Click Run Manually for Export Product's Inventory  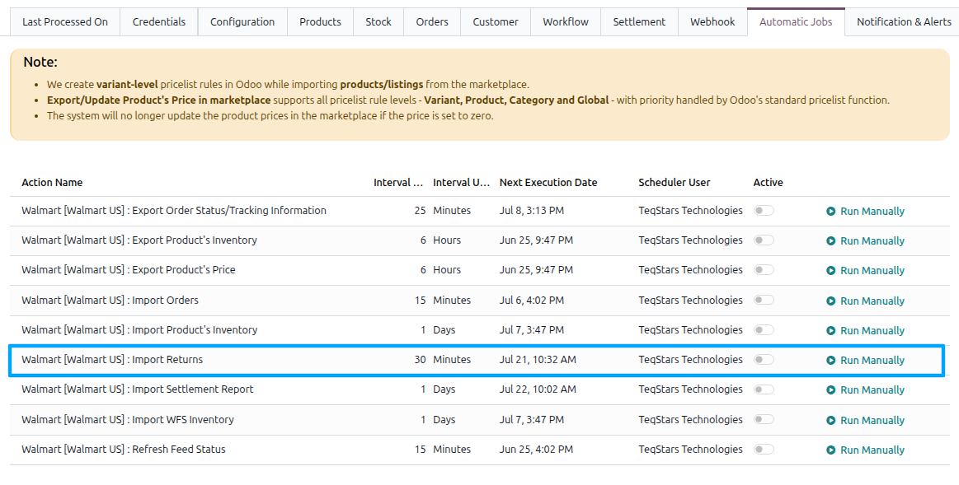point(866,240)
